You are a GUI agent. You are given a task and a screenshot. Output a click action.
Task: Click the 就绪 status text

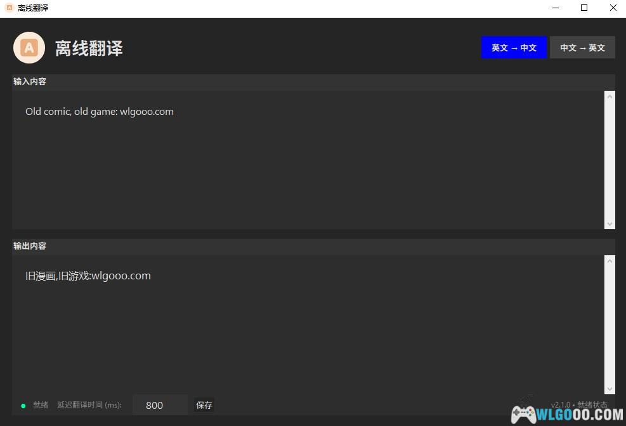[41, 405]
